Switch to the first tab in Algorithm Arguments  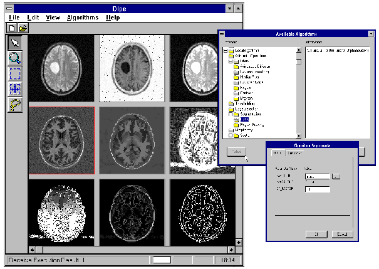point(278,153)
